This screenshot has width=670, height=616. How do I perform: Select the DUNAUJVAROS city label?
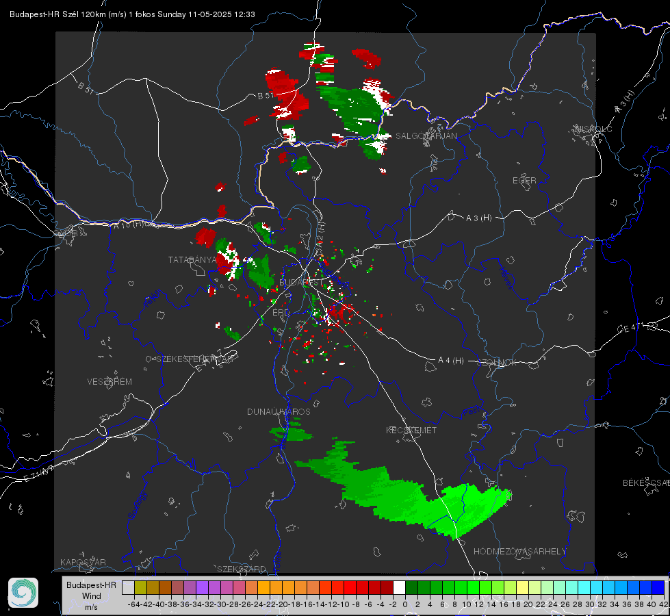point(279,411)
